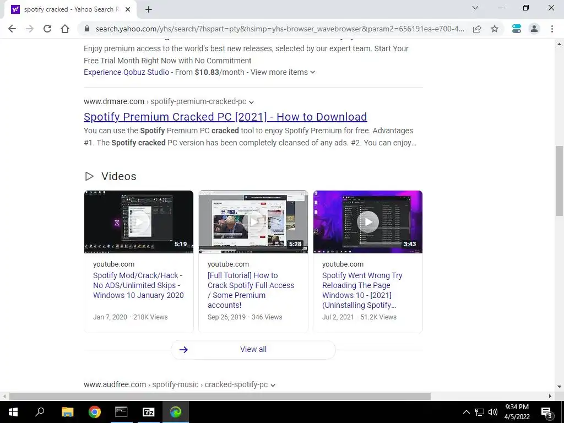Open 'Spotify Mod/Crack/Hack' video title link
The image size is (564, 423).
(138, 285)
